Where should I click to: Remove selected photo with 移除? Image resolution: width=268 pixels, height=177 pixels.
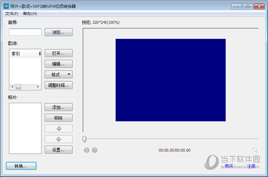pyautogui.click(x=59, y=118)
